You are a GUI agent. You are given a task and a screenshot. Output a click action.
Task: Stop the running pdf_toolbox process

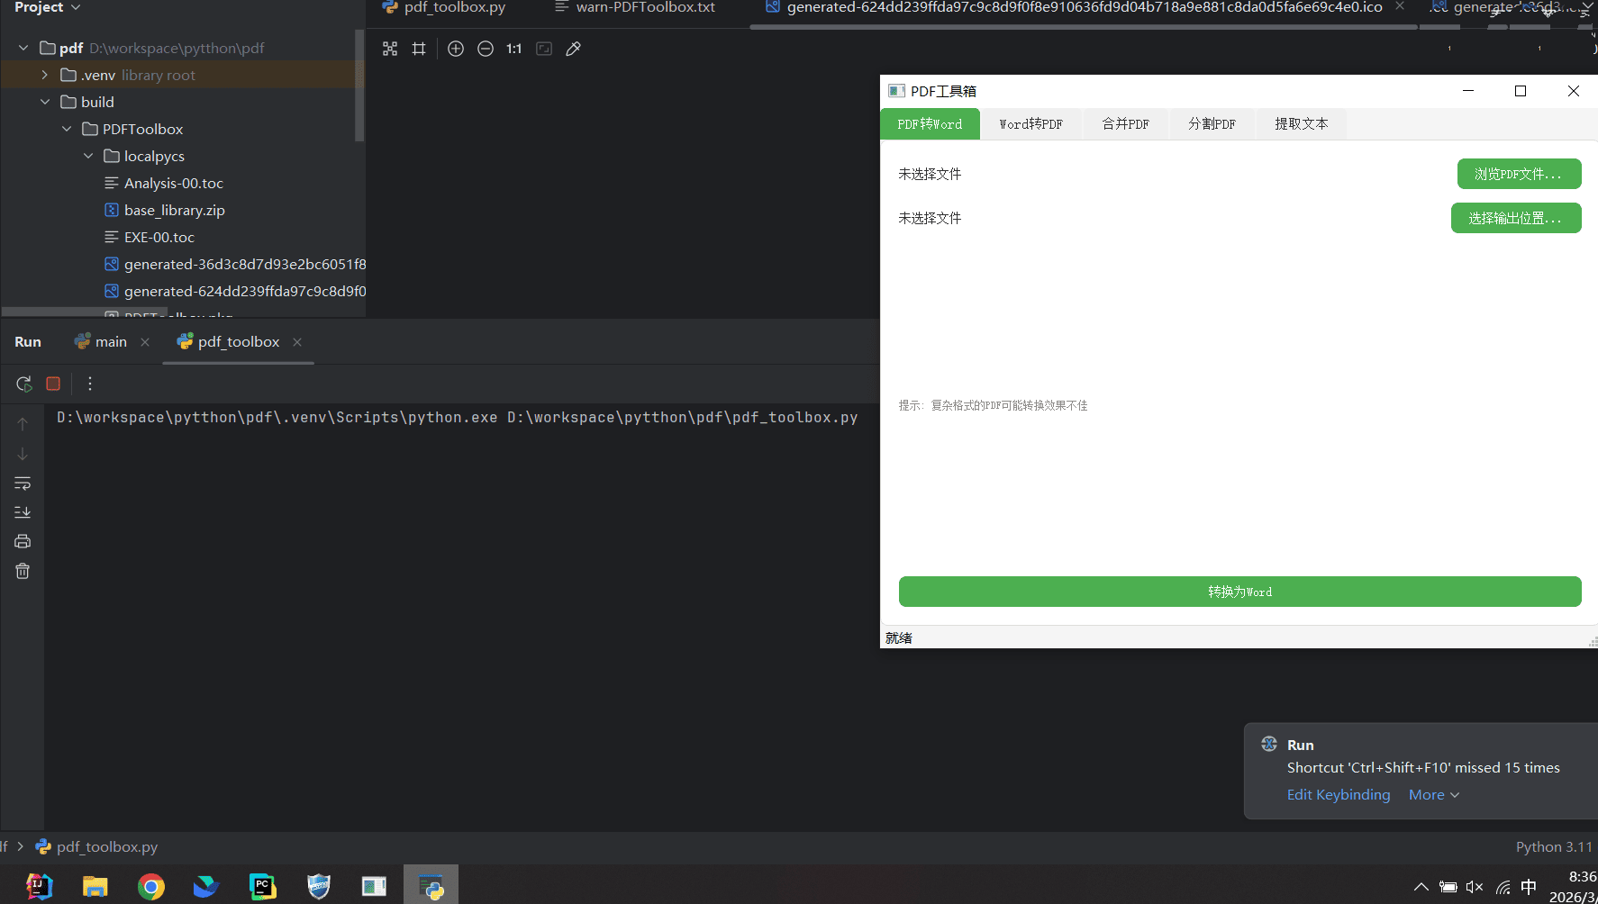pyautogui.click(x=53, y=384)
